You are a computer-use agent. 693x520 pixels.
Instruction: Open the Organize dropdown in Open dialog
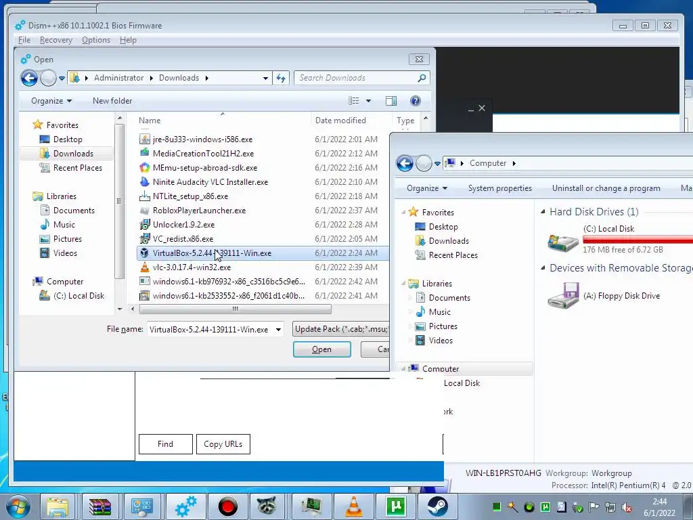tap(51, 101)
